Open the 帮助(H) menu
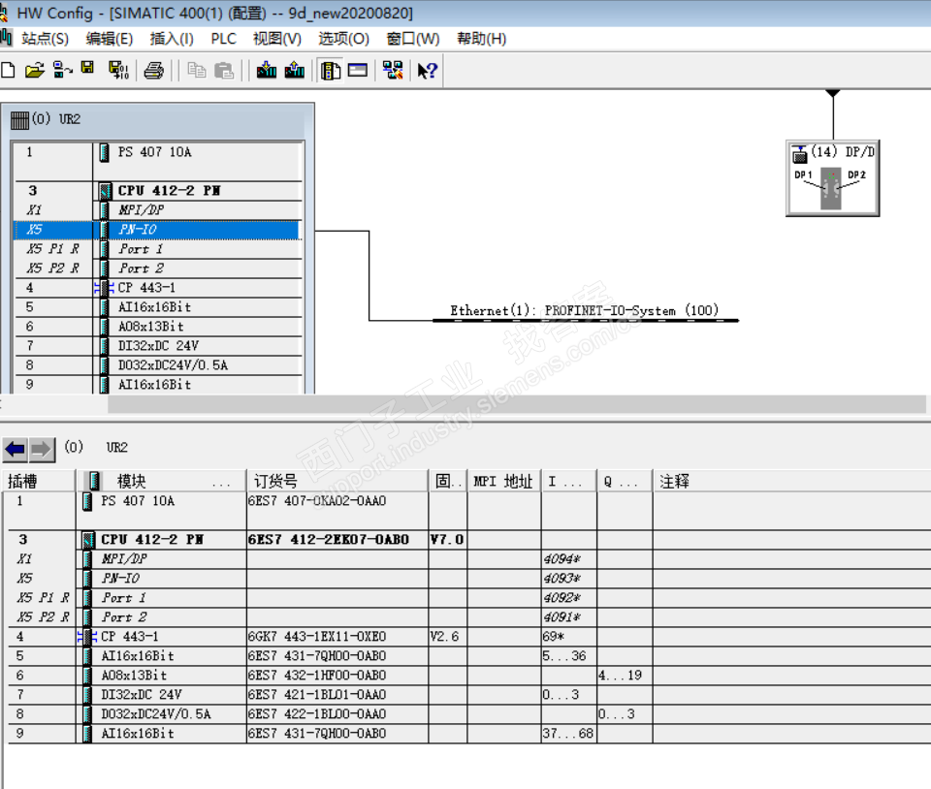Image resolution: width=931 pixels, height=789 pixels. click(482, 39)
